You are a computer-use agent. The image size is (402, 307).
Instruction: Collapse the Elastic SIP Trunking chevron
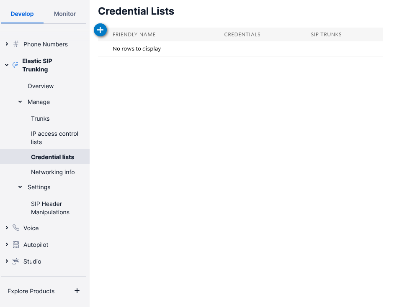click(7, 65)
